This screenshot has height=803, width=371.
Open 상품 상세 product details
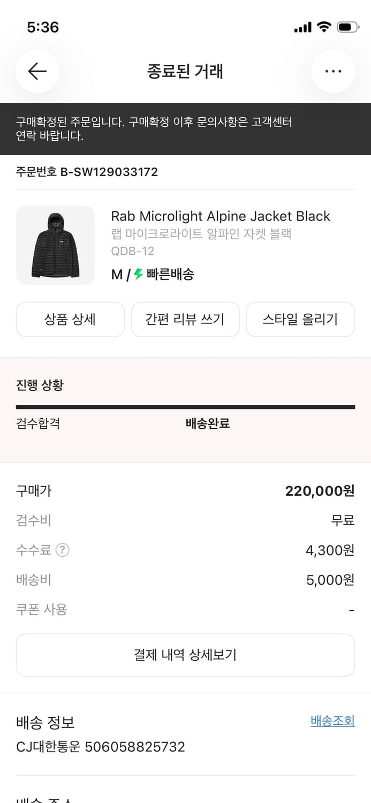point(70,319)
